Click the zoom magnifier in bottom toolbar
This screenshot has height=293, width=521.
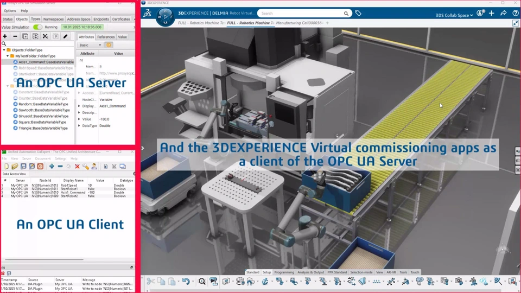tap(202, 282)
